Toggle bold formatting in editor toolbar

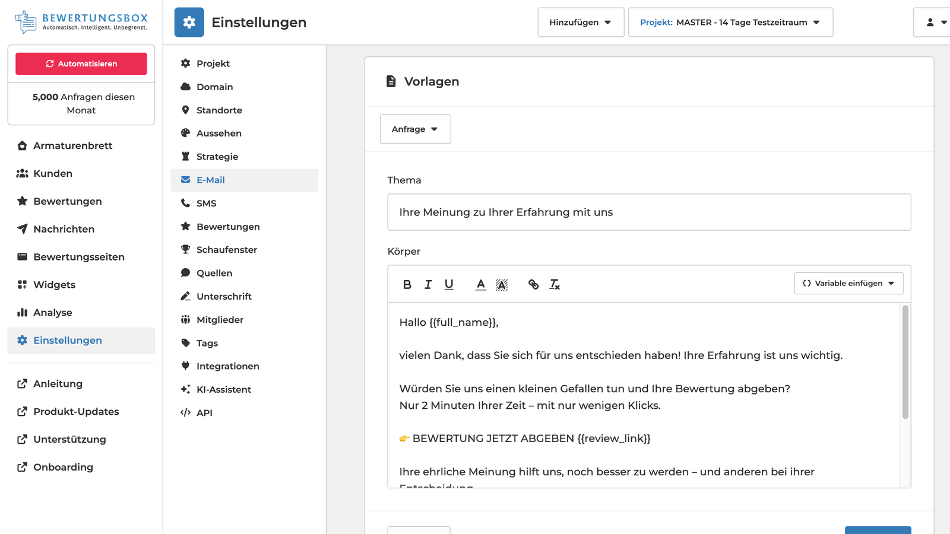tap(407, 285)
